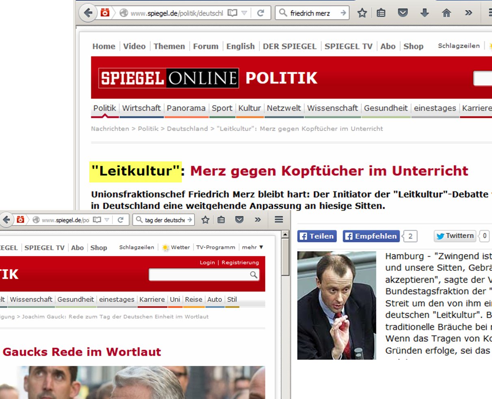
Task: Expand toolbar overflow chevron in tag der deutsche window
Action: (x=258, y=220)
